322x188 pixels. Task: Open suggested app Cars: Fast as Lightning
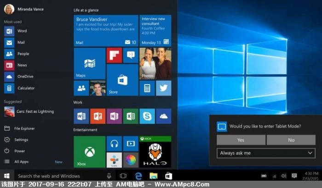[x=29, y=111]
